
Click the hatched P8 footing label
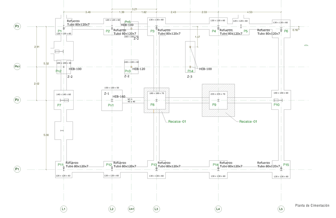(152, 105)
